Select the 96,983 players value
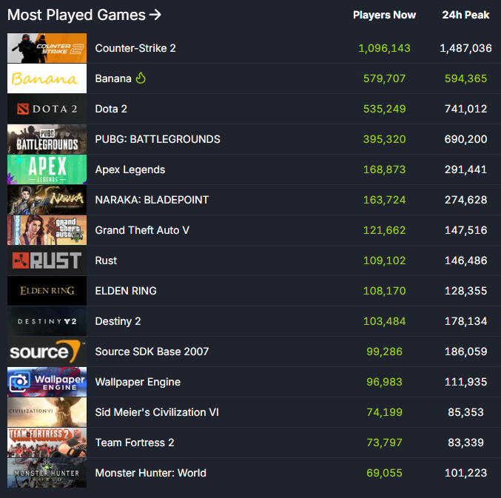501x498 pixels. [384, 382]
